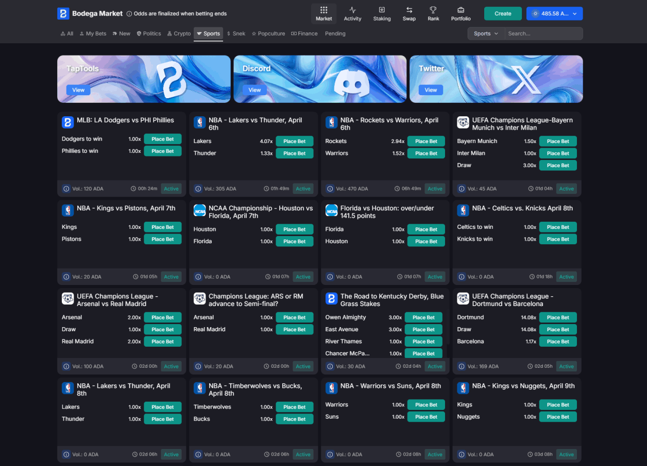This screenshot has width=647, height=466.
Task: Click the Chancer McPa... horse name
Action: tap(347, 353)
